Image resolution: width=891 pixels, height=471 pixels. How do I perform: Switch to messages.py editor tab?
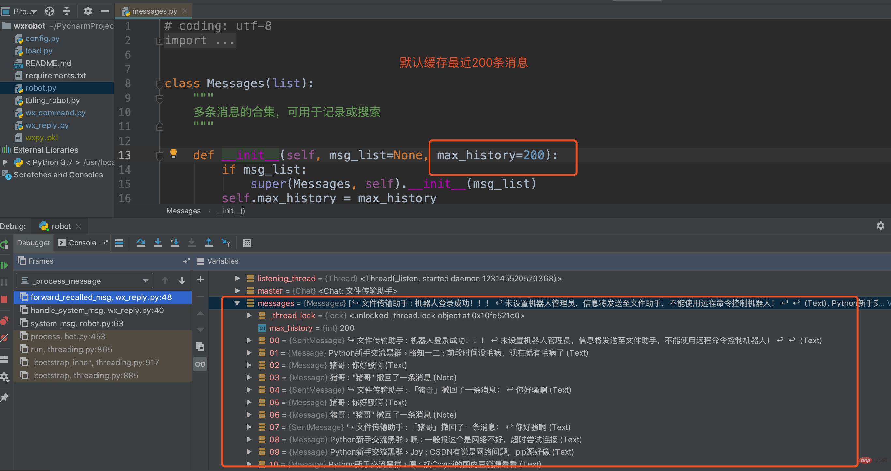154,11
